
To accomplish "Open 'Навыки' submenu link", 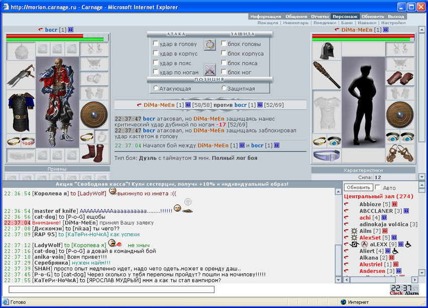I will click(367, 23).
